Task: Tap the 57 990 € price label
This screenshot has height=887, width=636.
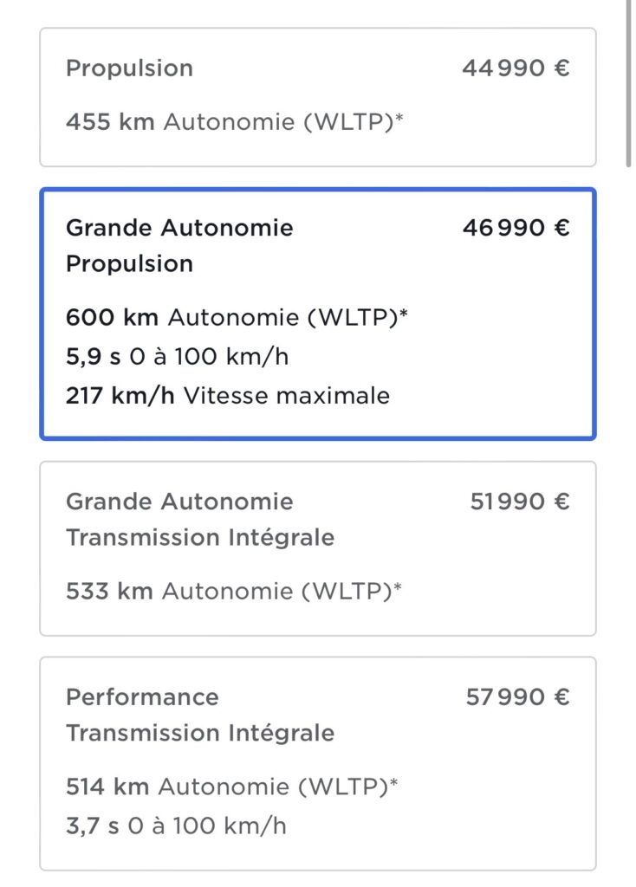Action: [517, 697]
